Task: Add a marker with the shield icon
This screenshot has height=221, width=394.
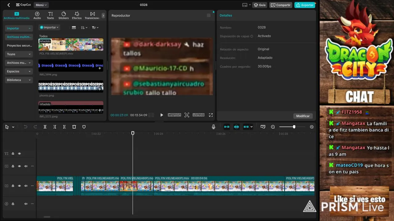Action: (84, 127)
